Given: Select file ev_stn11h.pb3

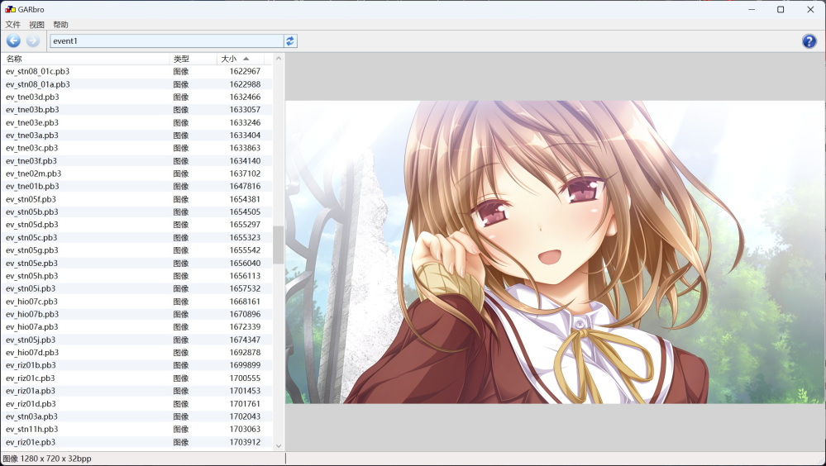Looking at the screenshot, I should [x=136, y=429].
